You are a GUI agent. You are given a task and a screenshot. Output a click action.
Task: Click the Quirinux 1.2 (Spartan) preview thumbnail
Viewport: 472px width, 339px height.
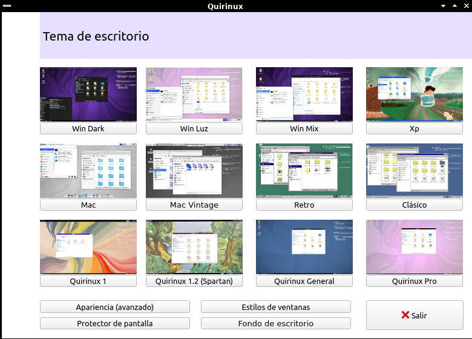click(x=194, y=247)
